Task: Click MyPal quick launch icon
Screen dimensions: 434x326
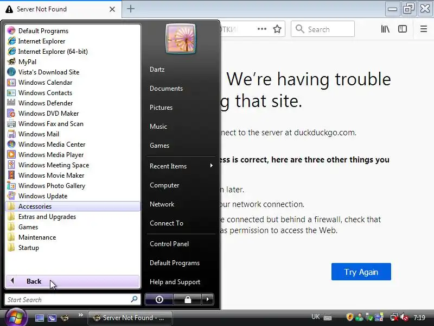Action: pos(65,318)
